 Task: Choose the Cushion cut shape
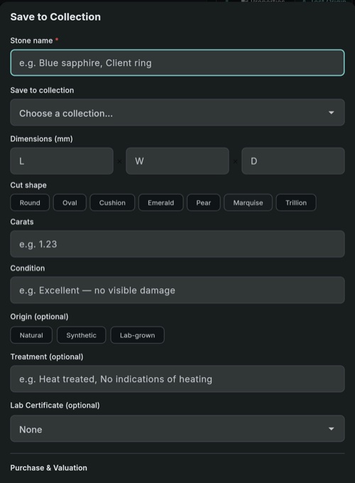pos(112,202)
